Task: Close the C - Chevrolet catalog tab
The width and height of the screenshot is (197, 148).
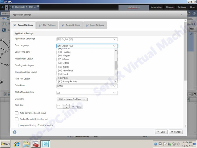Action: [x=38, y=6]
